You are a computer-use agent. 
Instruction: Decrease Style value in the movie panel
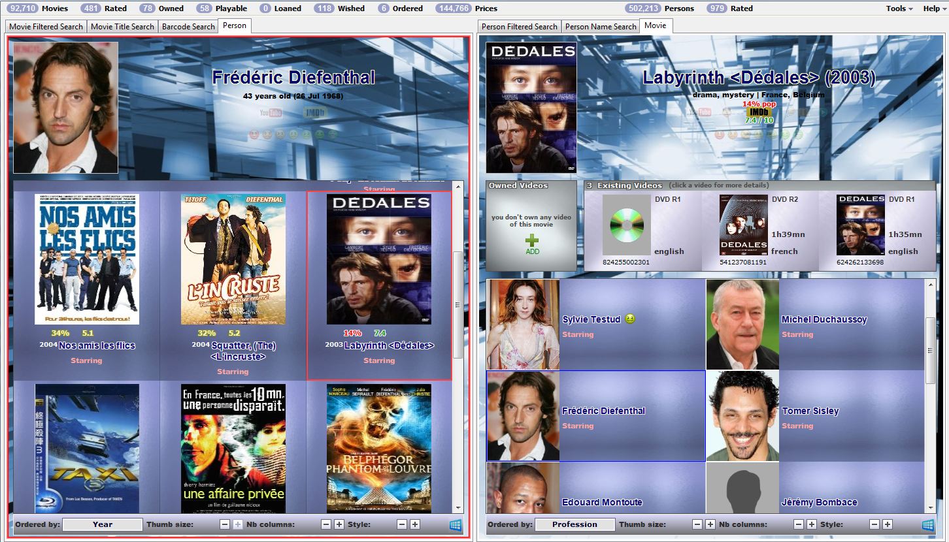[874, 524]
